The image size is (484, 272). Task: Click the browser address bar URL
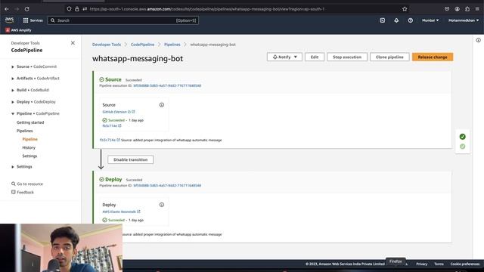(x=206, y=9)
